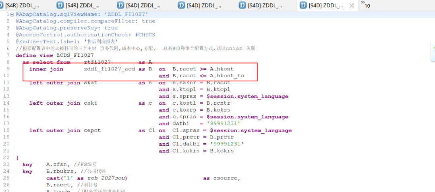Click compareFilter's true value on line 2
This screenshot has width=435, height=192.
[148, 21]
